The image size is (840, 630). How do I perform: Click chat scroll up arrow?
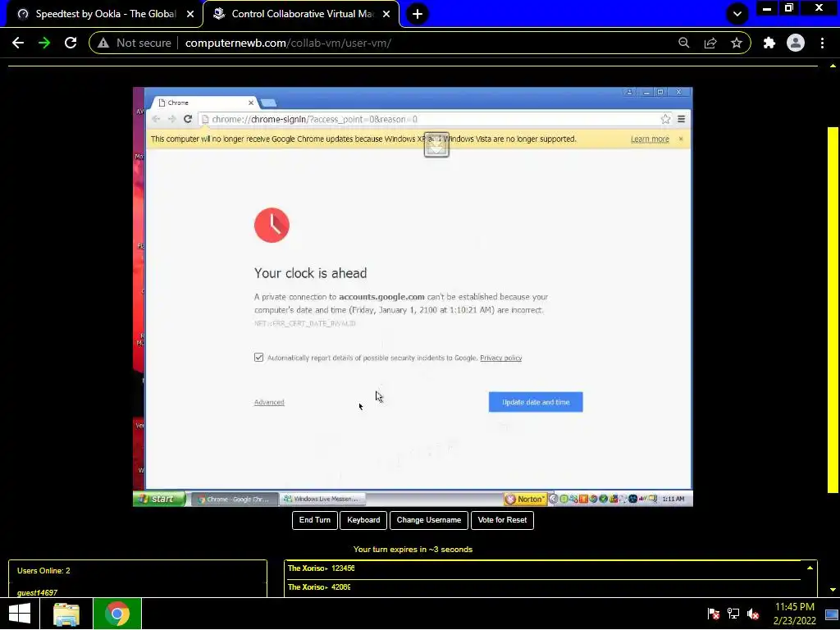(810, 568)
